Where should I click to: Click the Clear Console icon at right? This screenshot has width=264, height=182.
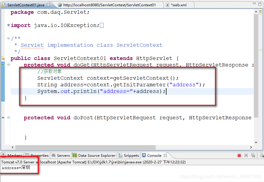(262, 155)
